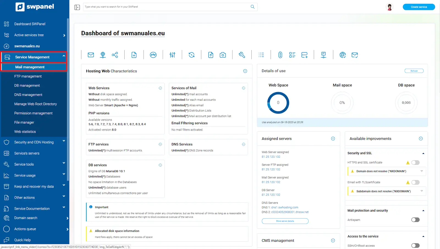The width and height of the screenshot is (440, 249).
Task: Collapse the sidebar with the panel icon
Action: pos(77,7)
